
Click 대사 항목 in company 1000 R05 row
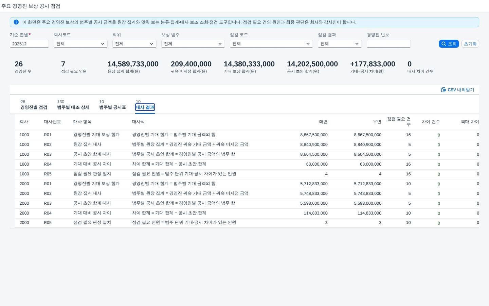92,174
